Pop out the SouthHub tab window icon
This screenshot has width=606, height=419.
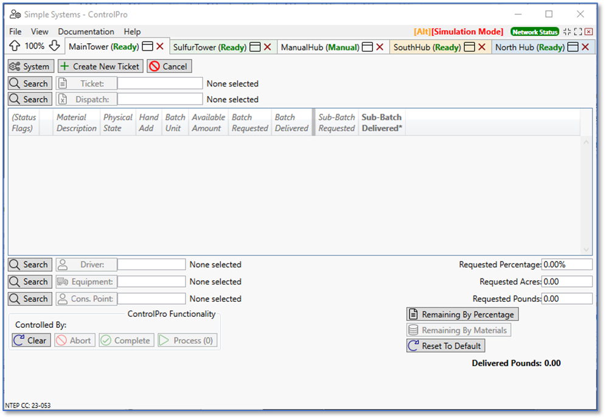469,47
